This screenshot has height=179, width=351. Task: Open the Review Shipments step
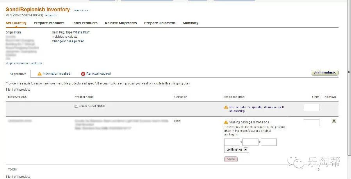click(121, 23)
